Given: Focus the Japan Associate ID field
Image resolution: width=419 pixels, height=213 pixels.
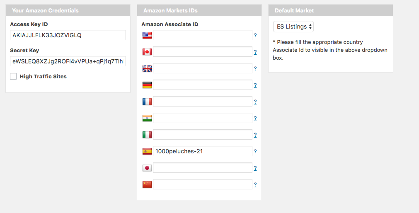Looking at the screenshot, I should 203,167.
